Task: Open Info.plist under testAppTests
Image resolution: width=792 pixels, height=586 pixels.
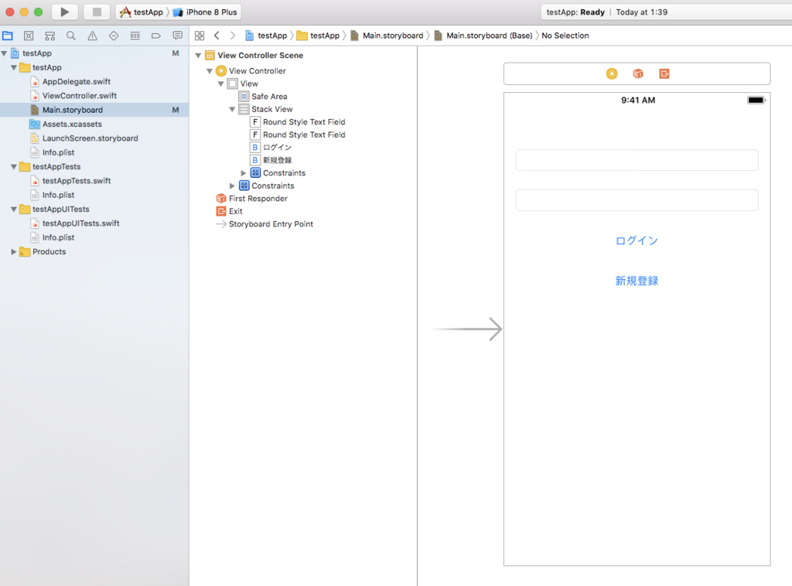Action: [x=58, y=195]
